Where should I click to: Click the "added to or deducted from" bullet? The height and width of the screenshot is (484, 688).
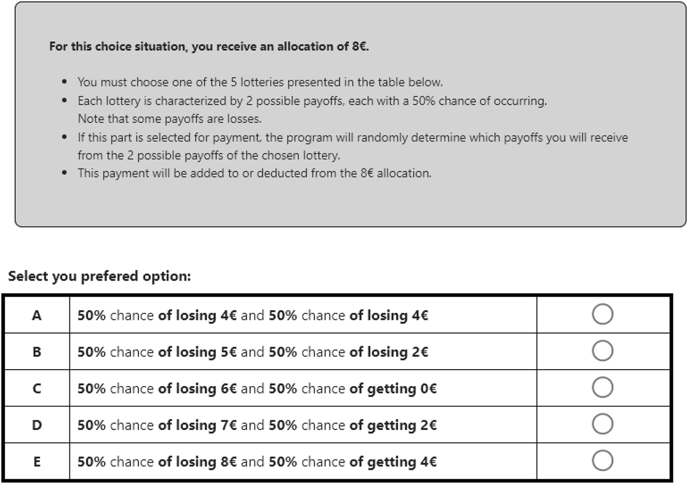pos(254,173)
